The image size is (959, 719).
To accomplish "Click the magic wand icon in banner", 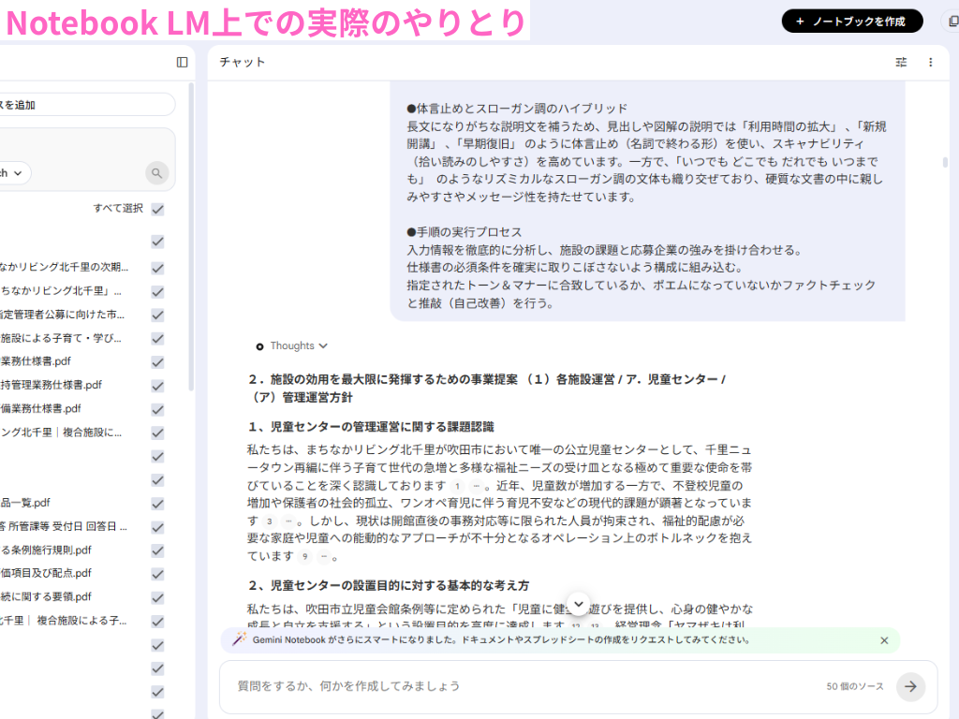I will (x=239, y=639).
